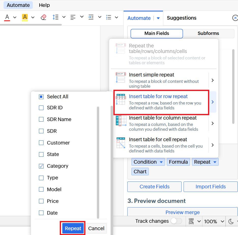Click the font color icon
This screenshot has height=235, width=238.
(x=7, y=17)
